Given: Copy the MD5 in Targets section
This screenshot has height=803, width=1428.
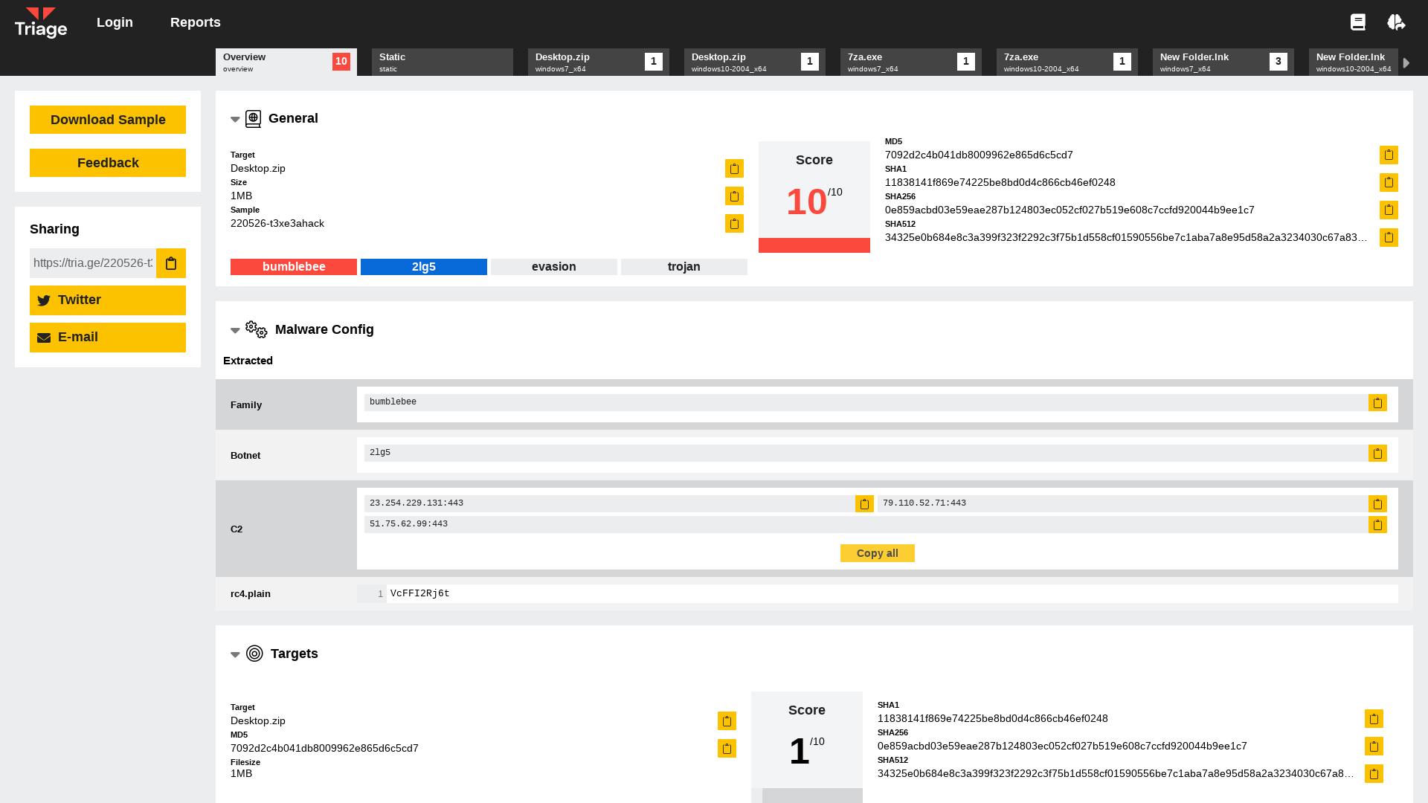Looking at the screenshot, I should click(x=727, y=748).
